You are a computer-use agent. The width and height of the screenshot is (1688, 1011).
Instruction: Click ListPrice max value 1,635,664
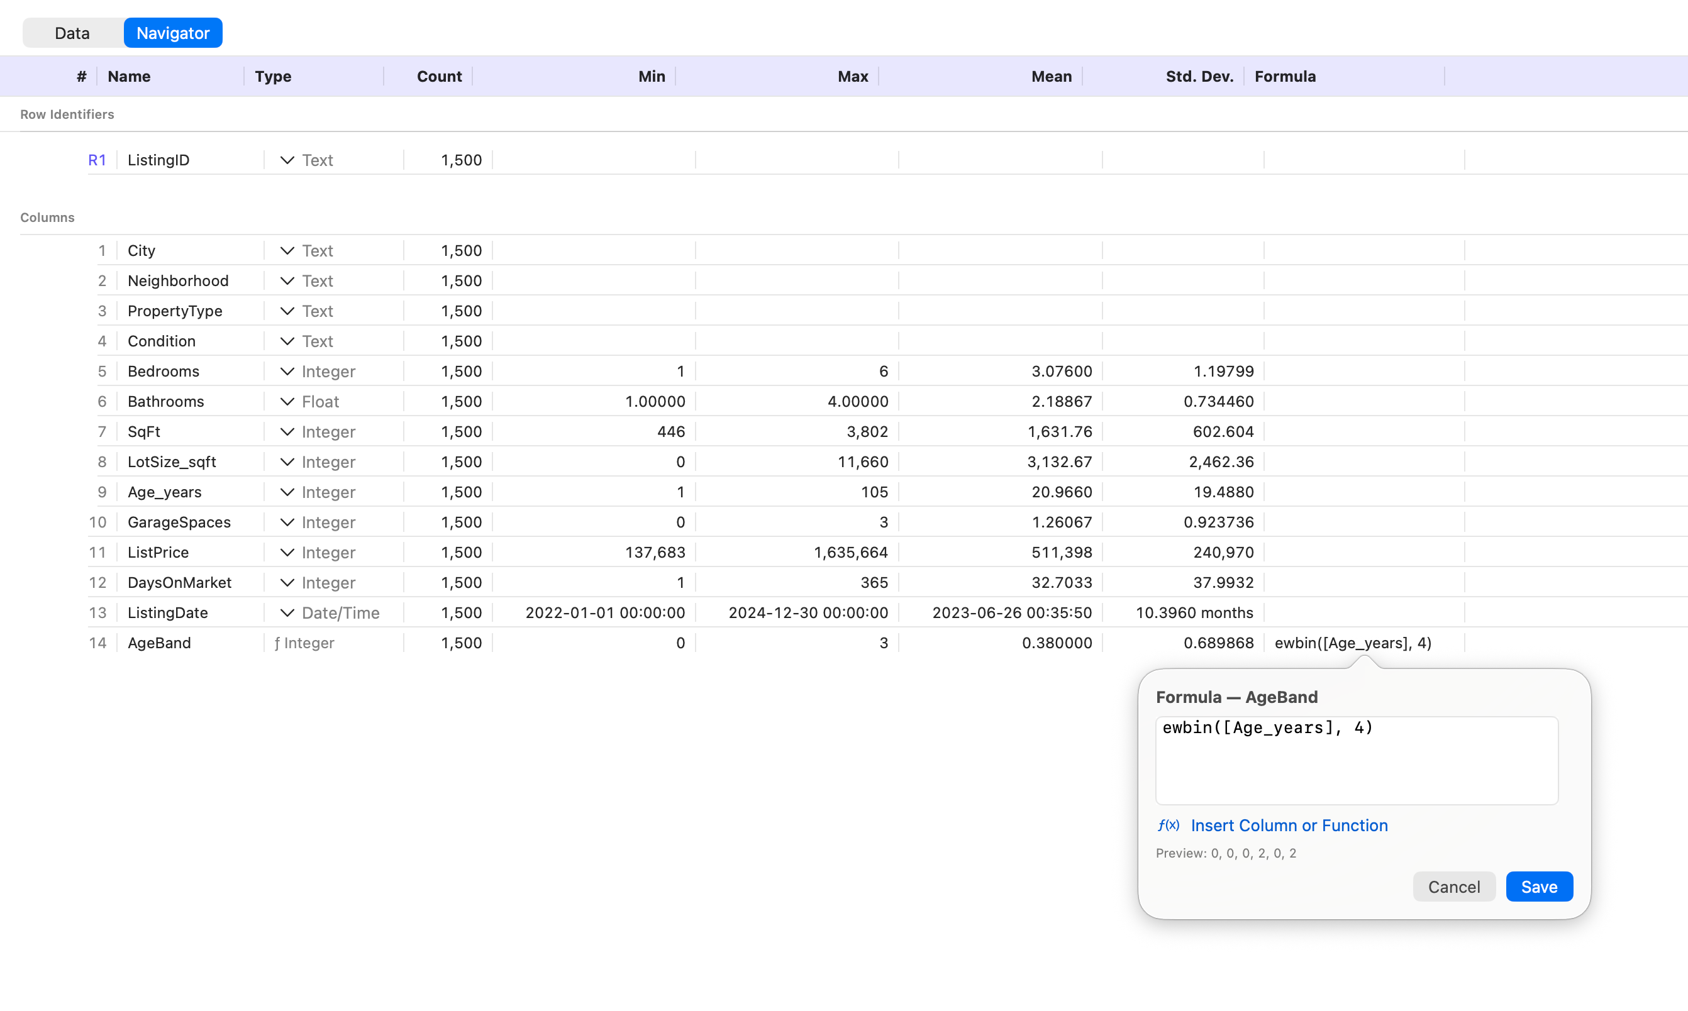pyautogui.click(x=850, y=553)
